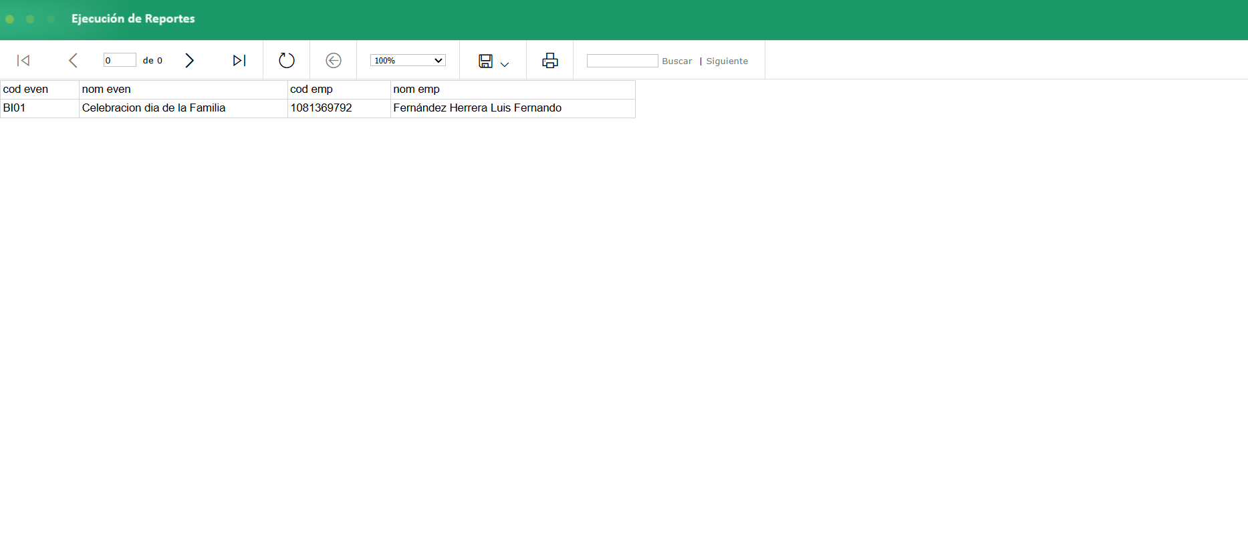Click the BI01 cell
This screenshot has height=539, width=1248.
coord(40,108)
